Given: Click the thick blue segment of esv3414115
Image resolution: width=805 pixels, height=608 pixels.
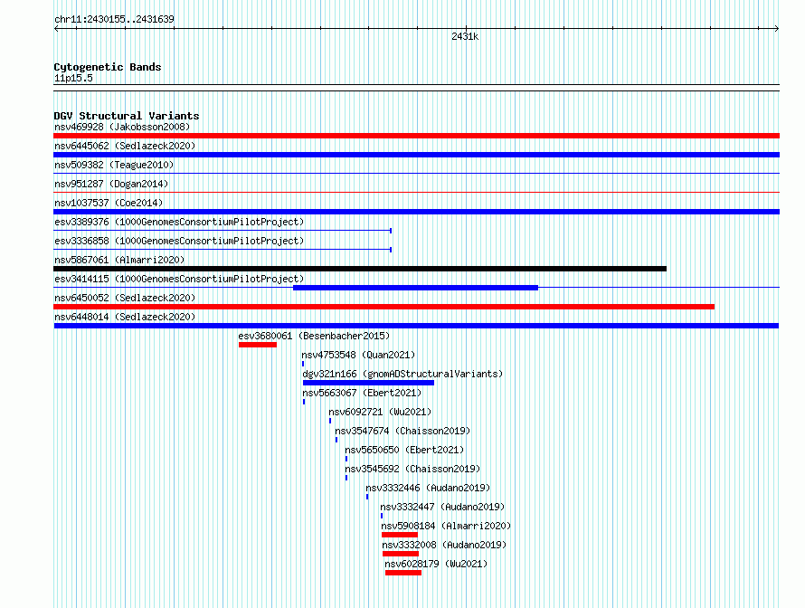Looking at the screenshot, I should coord(415,288).
